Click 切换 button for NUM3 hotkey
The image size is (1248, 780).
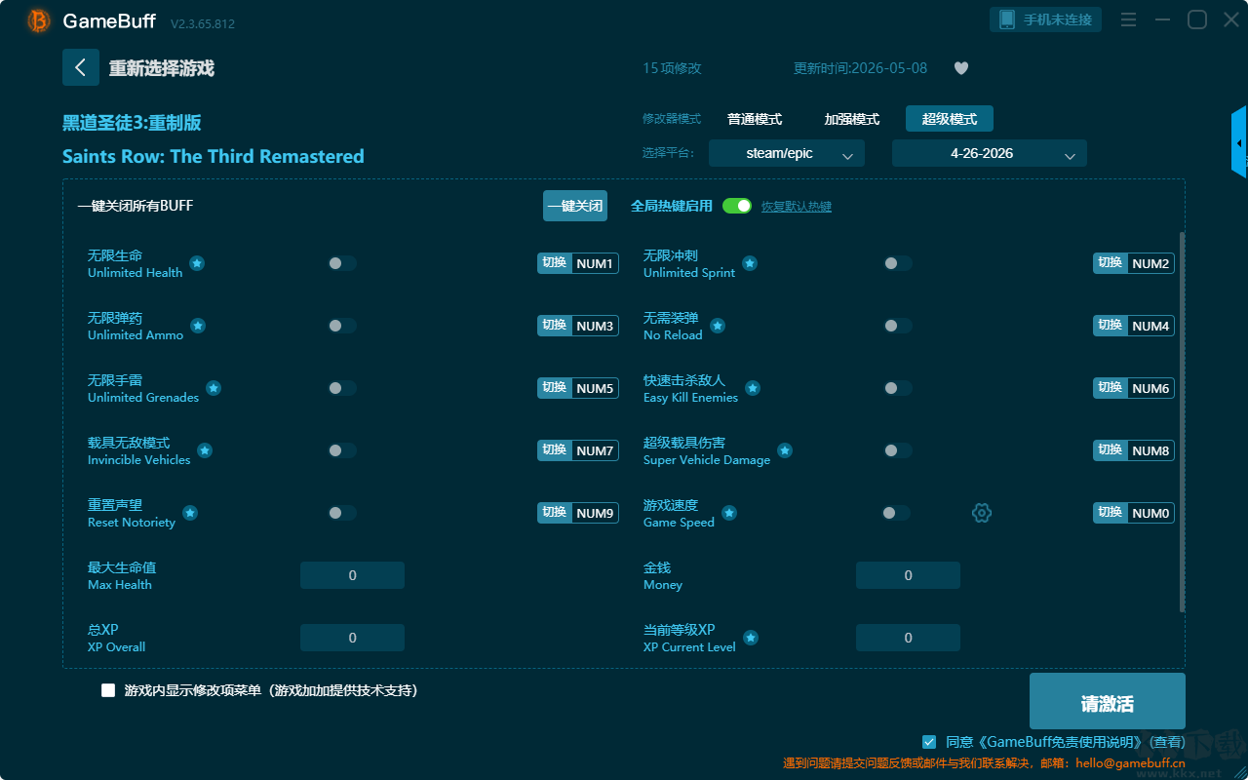coord(554,326)
